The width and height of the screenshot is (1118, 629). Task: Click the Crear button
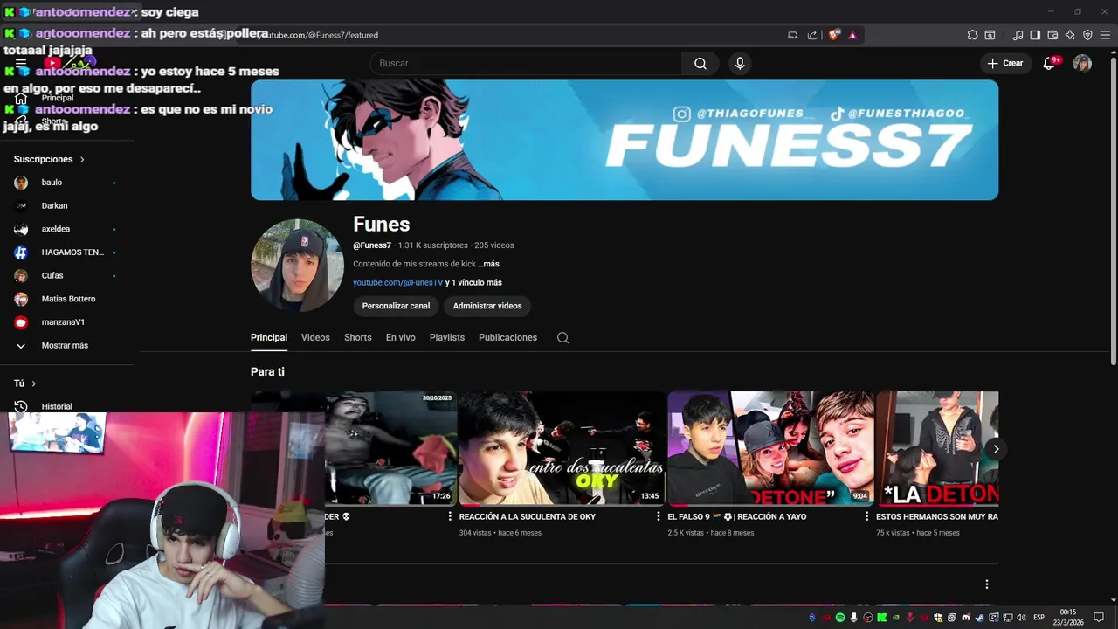[1005, 63]
